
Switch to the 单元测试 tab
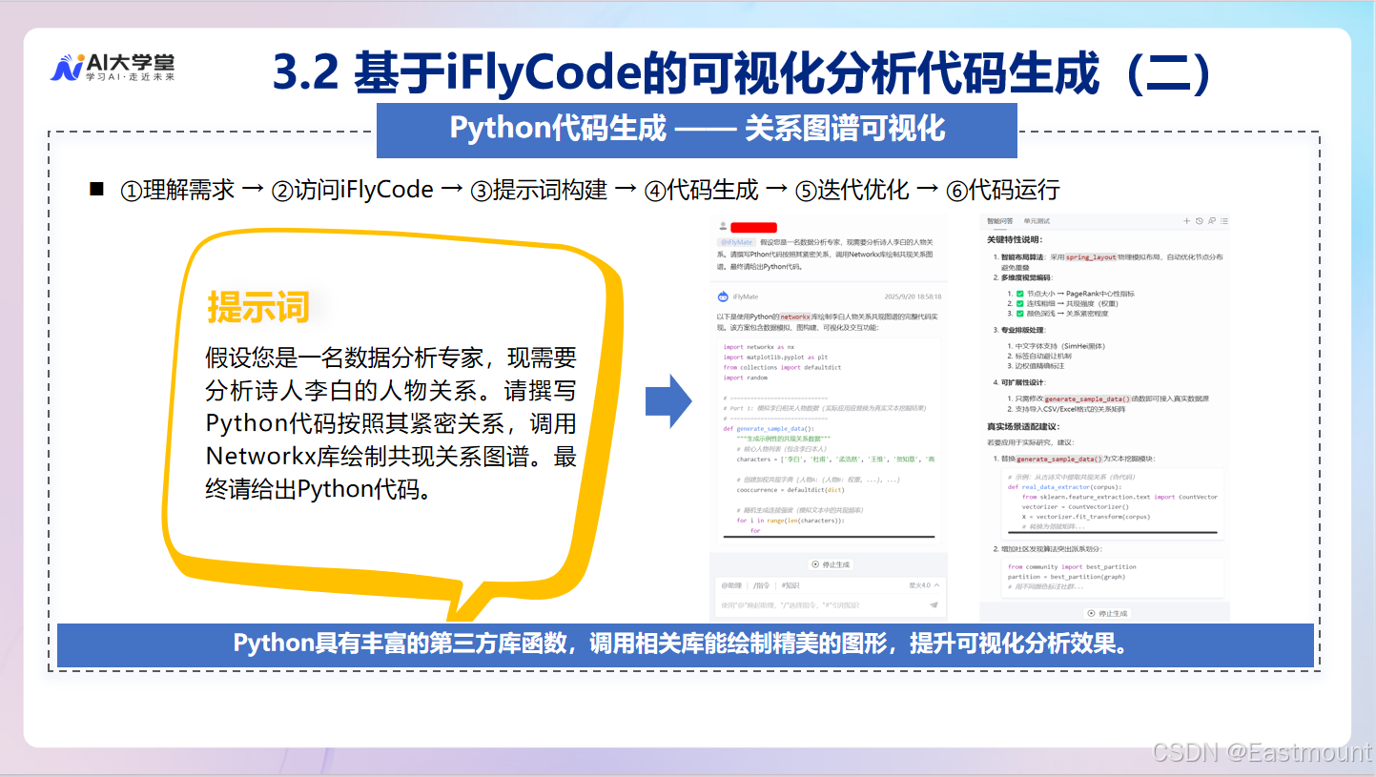coord(1037,221)
